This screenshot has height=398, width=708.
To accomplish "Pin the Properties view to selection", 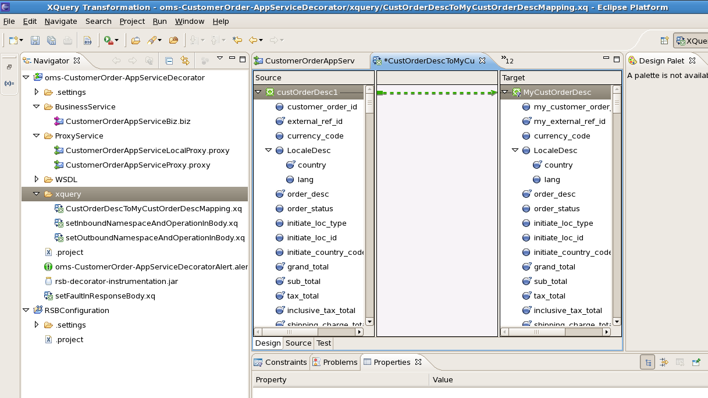I will (x=696, y=362).
